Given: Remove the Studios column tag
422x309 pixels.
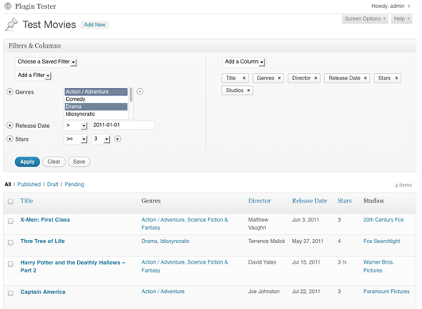Looking at the screenshot, I should point(248,91).
